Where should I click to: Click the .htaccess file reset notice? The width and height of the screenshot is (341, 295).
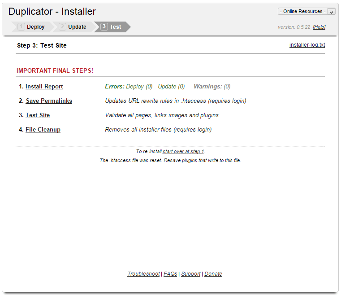170,160
